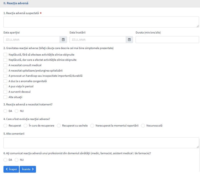Tick 'A necesitat spitalizare/prelungirea spitalizării' checkbox

pos(5,70)
